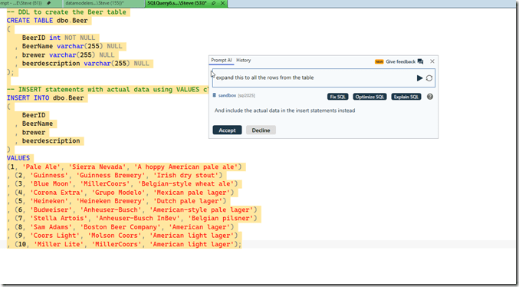Switch to the History tab

(243, 61)
